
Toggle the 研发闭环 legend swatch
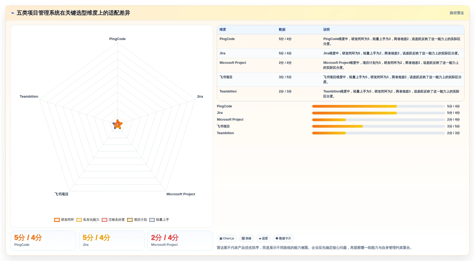tap(57, 220)
